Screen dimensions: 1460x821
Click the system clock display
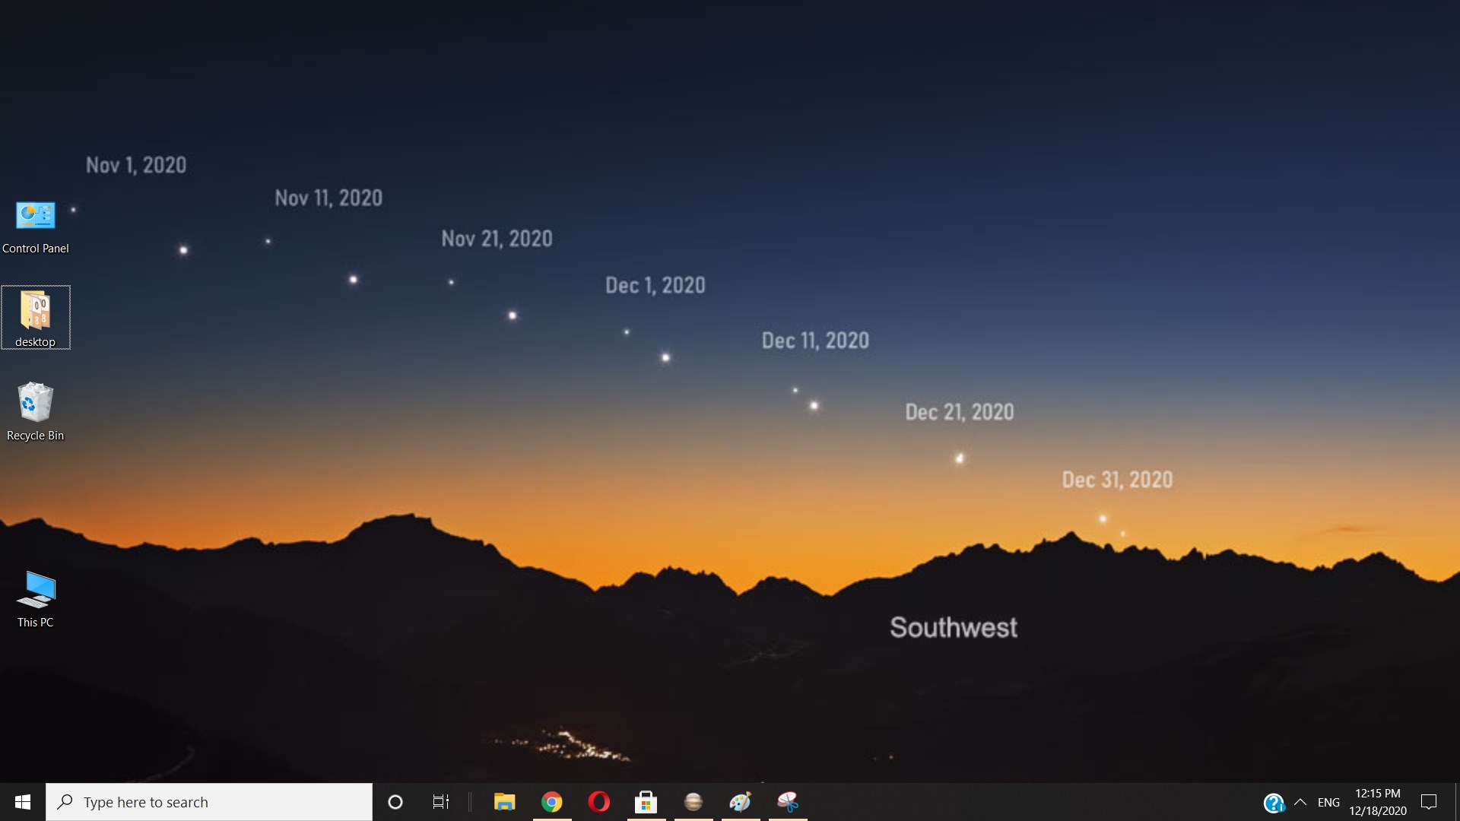click(1378, 801)
